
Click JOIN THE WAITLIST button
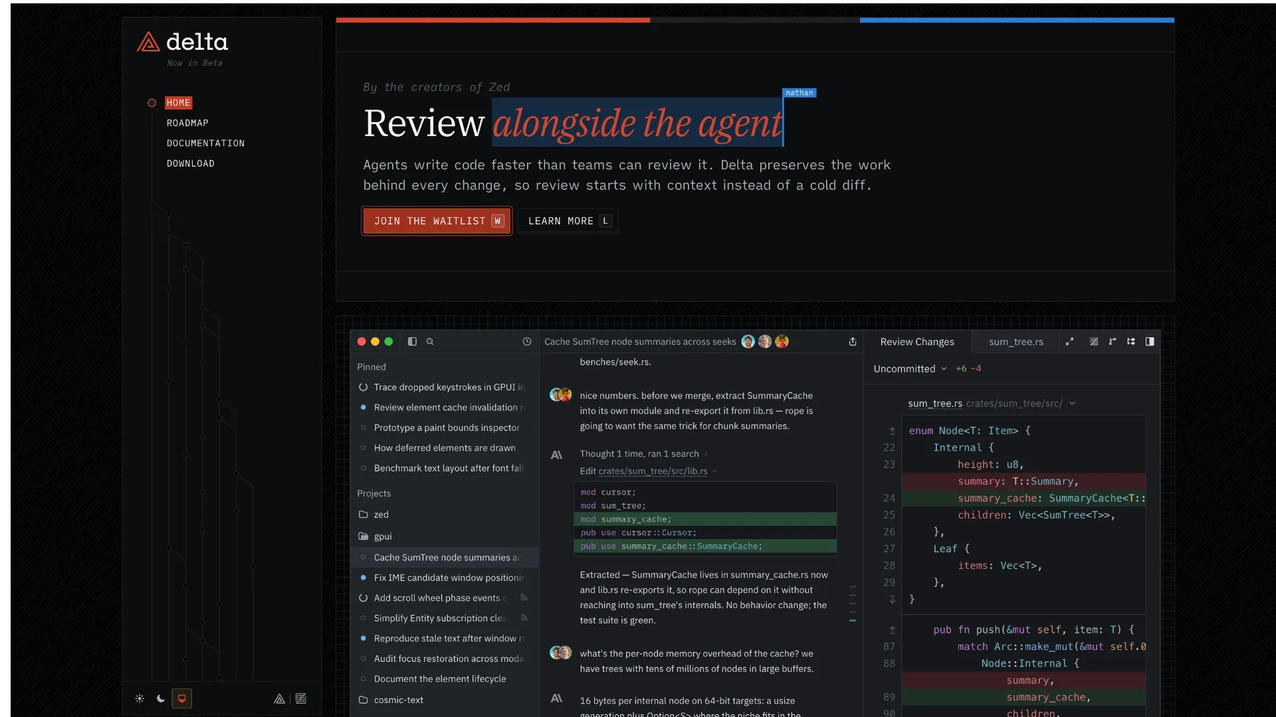click(437, 221)
